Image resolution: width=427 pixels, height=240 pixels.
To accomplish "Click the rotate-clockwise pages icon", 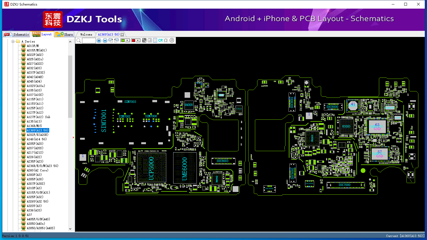I will (x=111, y=41).
